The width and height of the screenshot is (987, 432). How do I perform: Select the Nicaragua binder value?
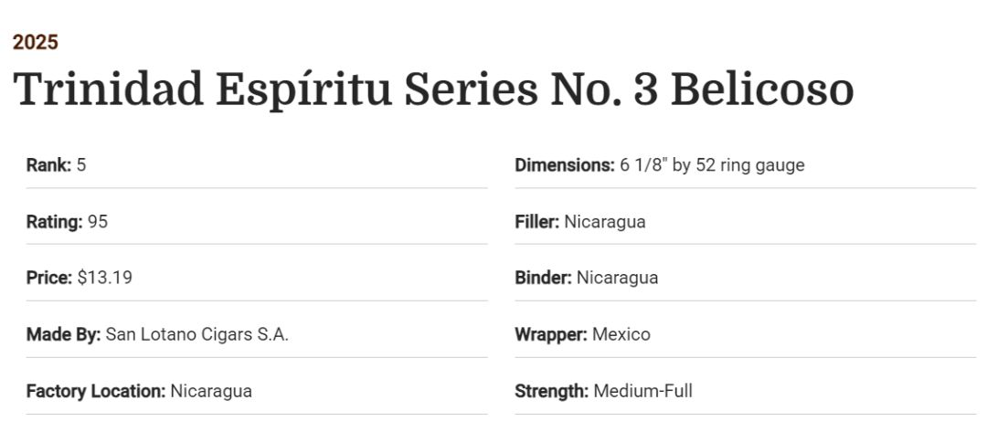(618, 278)
